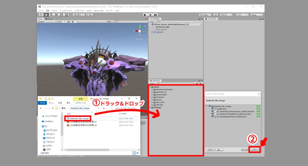Toggle Pivot handle position button
Image resolution: width=308 pixels, height=166 pixels.
(78, 15)
